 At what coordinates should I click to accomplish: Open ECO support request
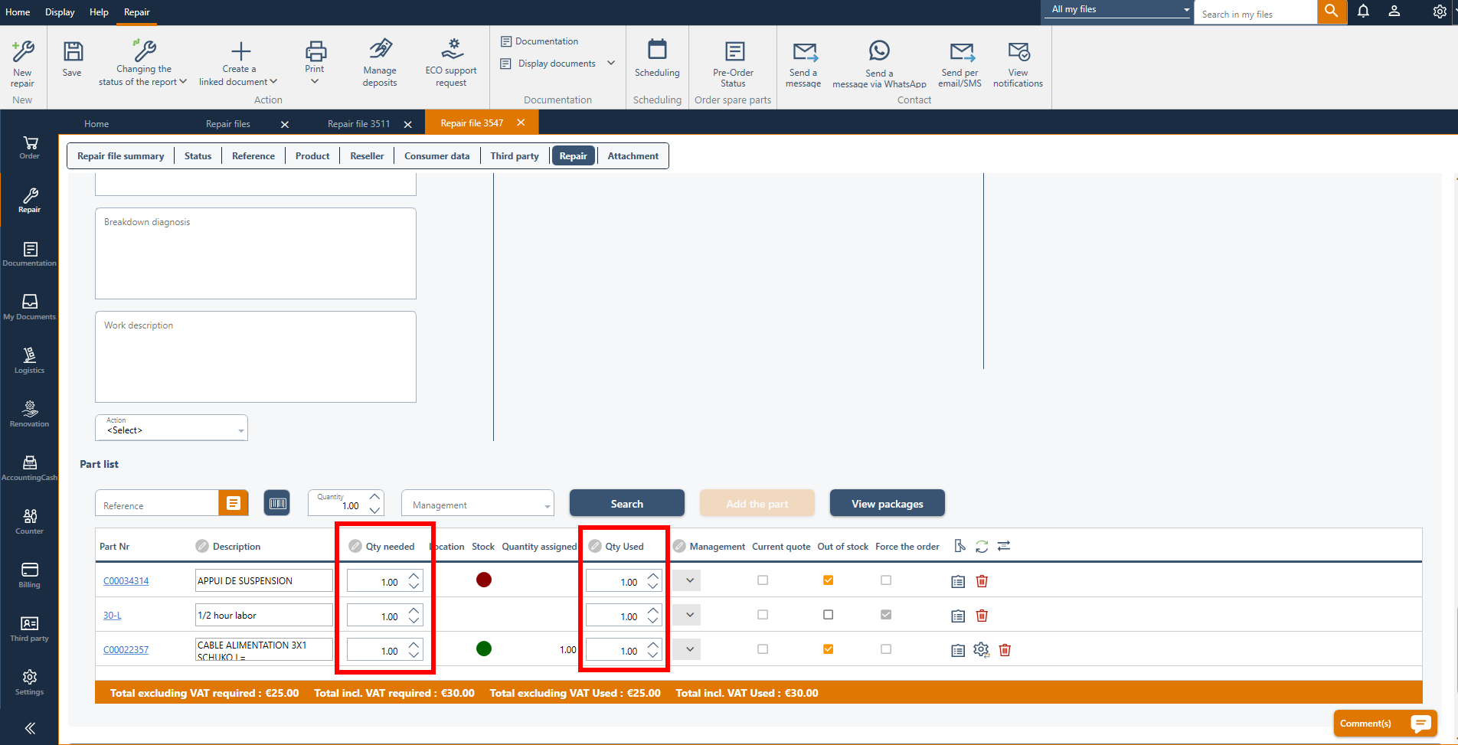(x=451, y=63)
